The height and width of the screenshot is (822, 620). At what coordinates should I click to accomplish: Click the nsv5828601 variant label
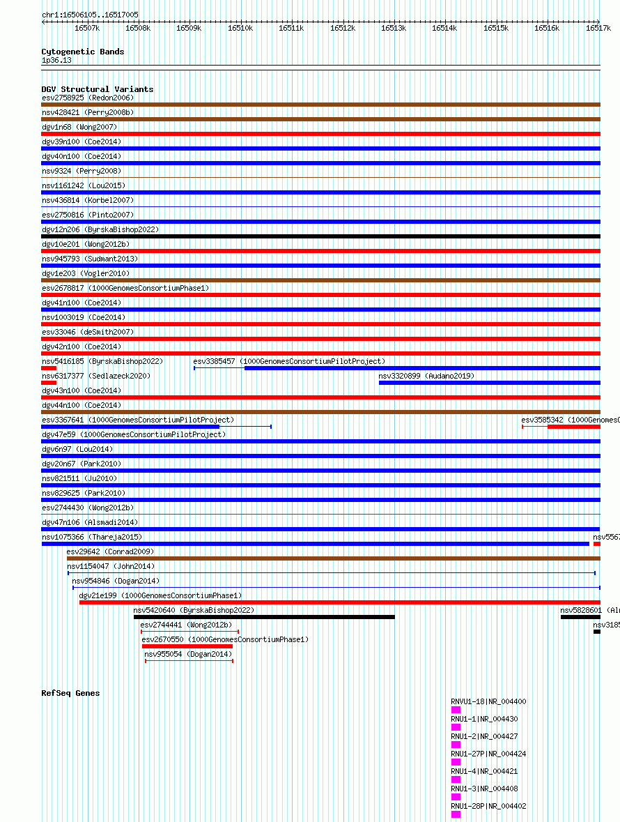589,611
